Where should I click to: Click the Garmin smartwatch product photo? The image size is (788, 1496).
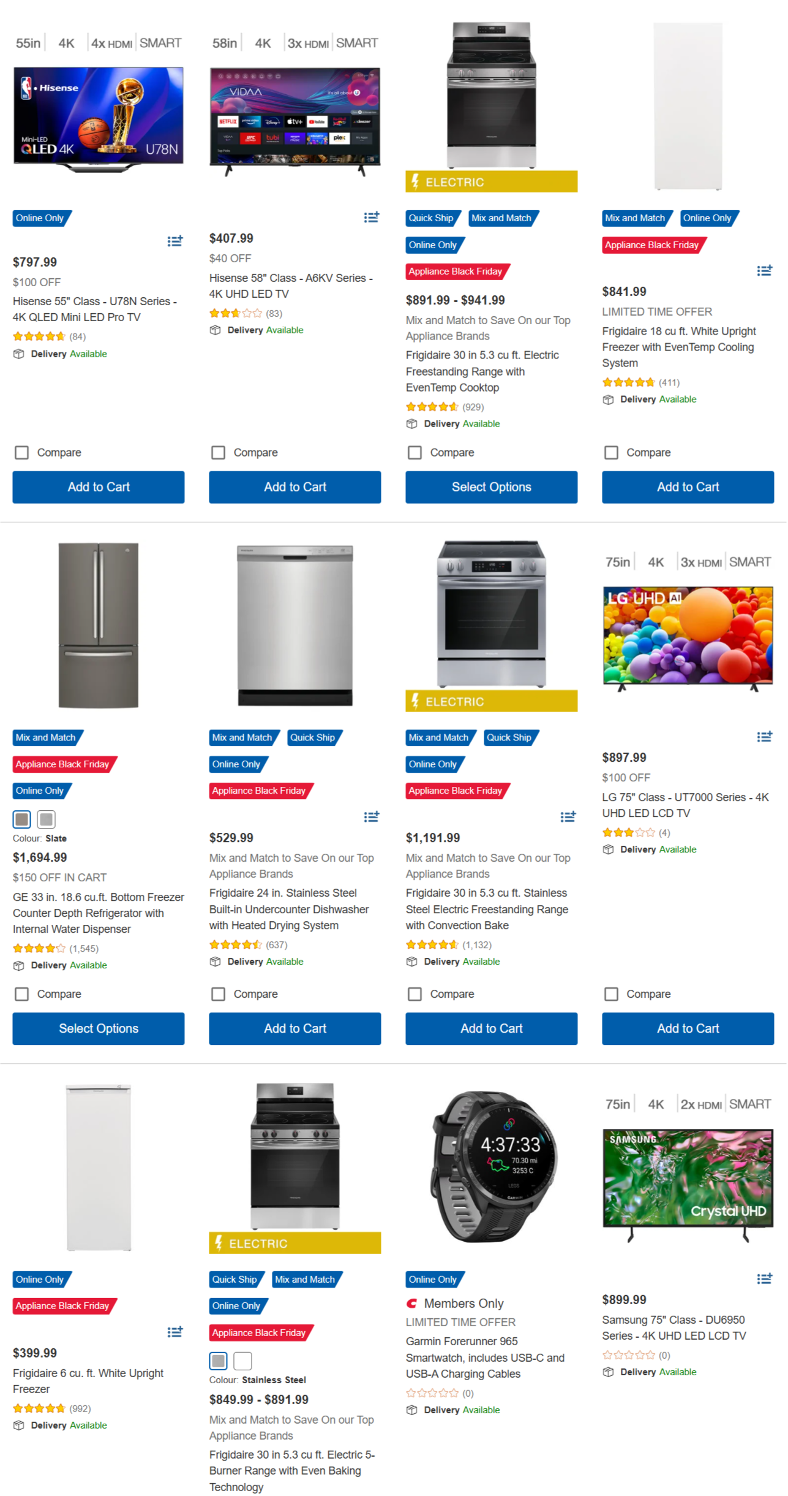click(492, 1168)
